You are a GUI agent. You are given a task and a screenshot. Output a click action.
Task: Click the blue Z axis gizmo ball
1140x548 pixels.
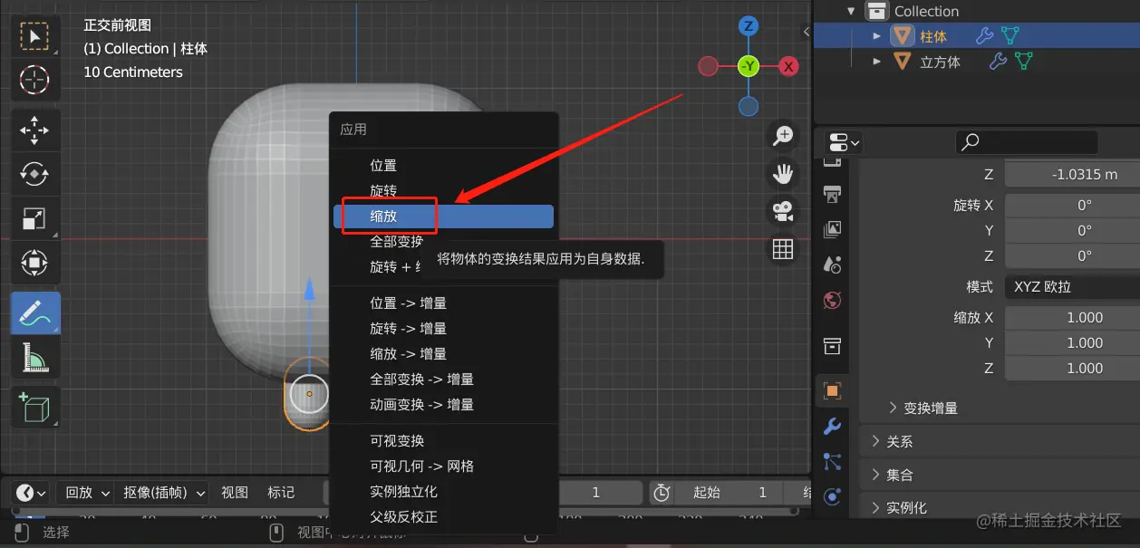coord(748,26)
